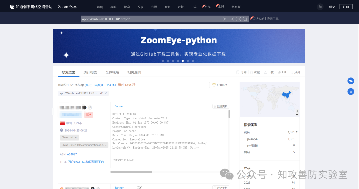This screenshot has height=189, width=359.
Task: Click the magnifier search icon
Action: click(245, 19)
